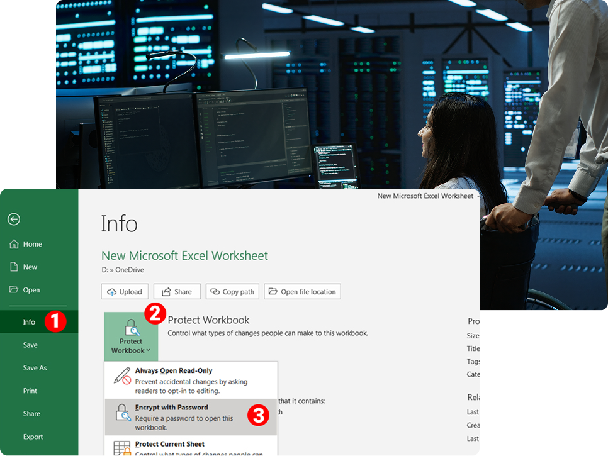Expand the Protect Workbook dropdown button

(x=131, y=336)
